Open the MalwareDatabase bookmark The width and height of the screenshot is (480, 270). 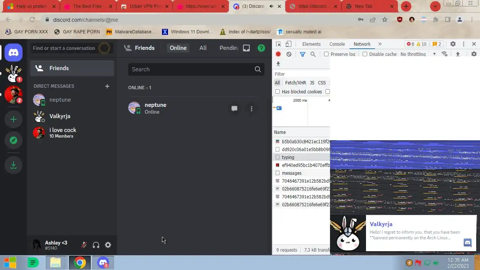coord(131,32)
